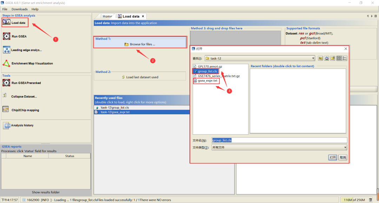Open the look-in folder dropdown task-12

(x=260, y=58)
